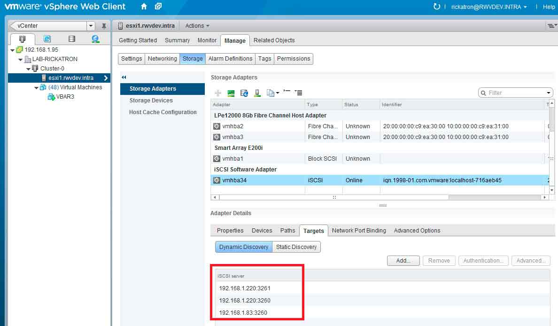Click the Authentication... button
The width and height of the screenshot is (558, 326).
tap(483, 261)
